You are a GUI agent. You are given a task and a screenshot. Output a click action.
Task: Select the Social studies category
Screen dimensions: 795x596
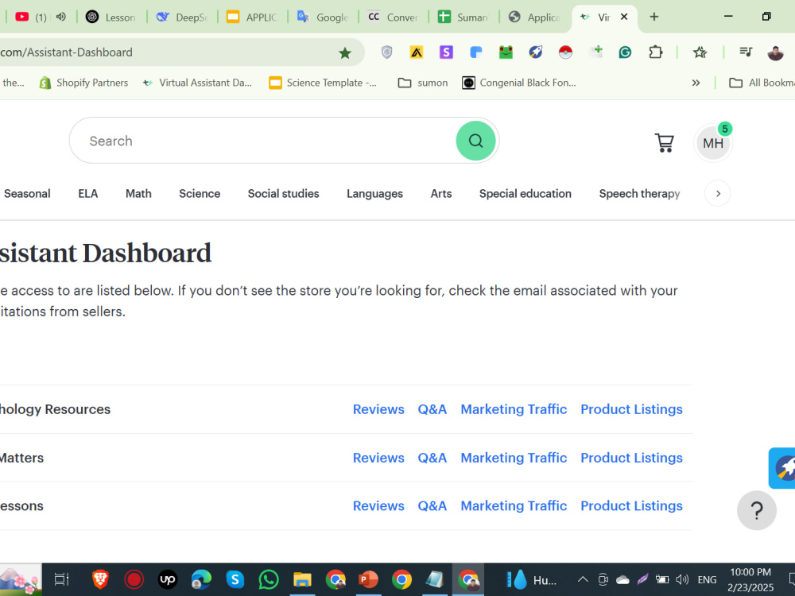tap(284, 194)
